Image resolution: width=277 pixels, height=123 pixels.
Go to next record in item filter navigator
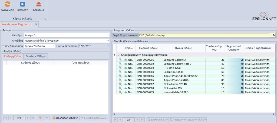(28, 118)
